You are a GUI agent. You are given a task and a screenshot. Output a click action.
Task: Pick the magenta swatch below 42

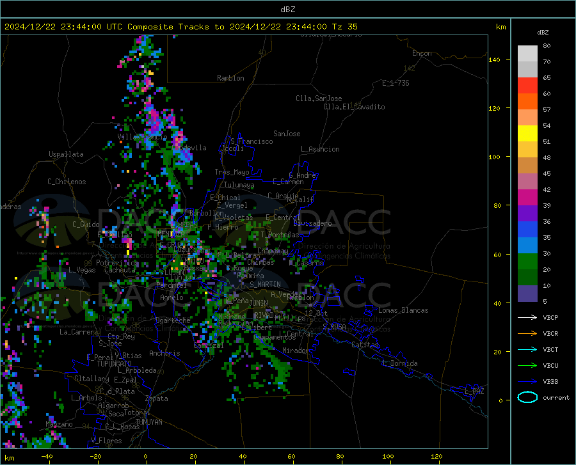[x=527, y=198]
